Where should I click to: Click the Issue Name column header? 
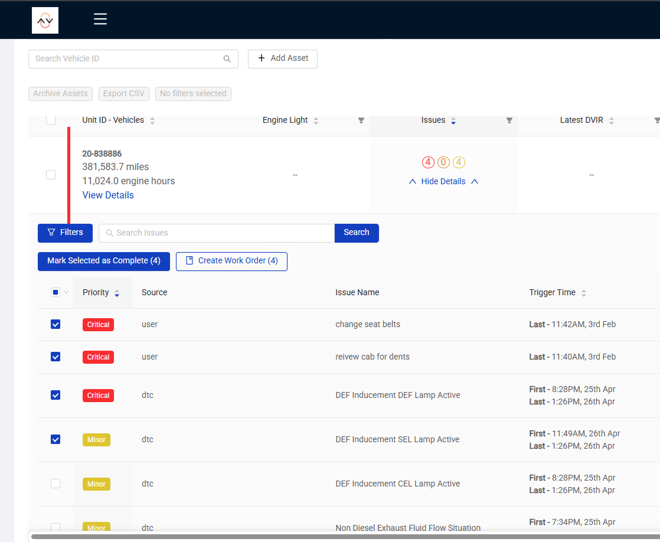point(357,292)
